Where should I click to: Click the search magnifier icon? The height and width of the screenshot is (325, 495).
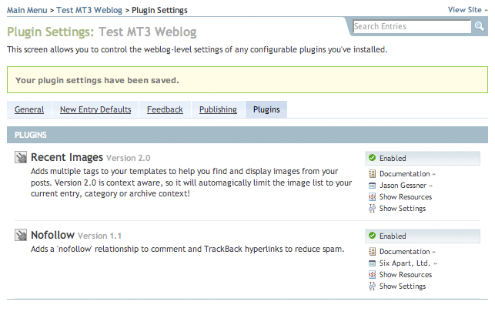(x=479, y=27)
